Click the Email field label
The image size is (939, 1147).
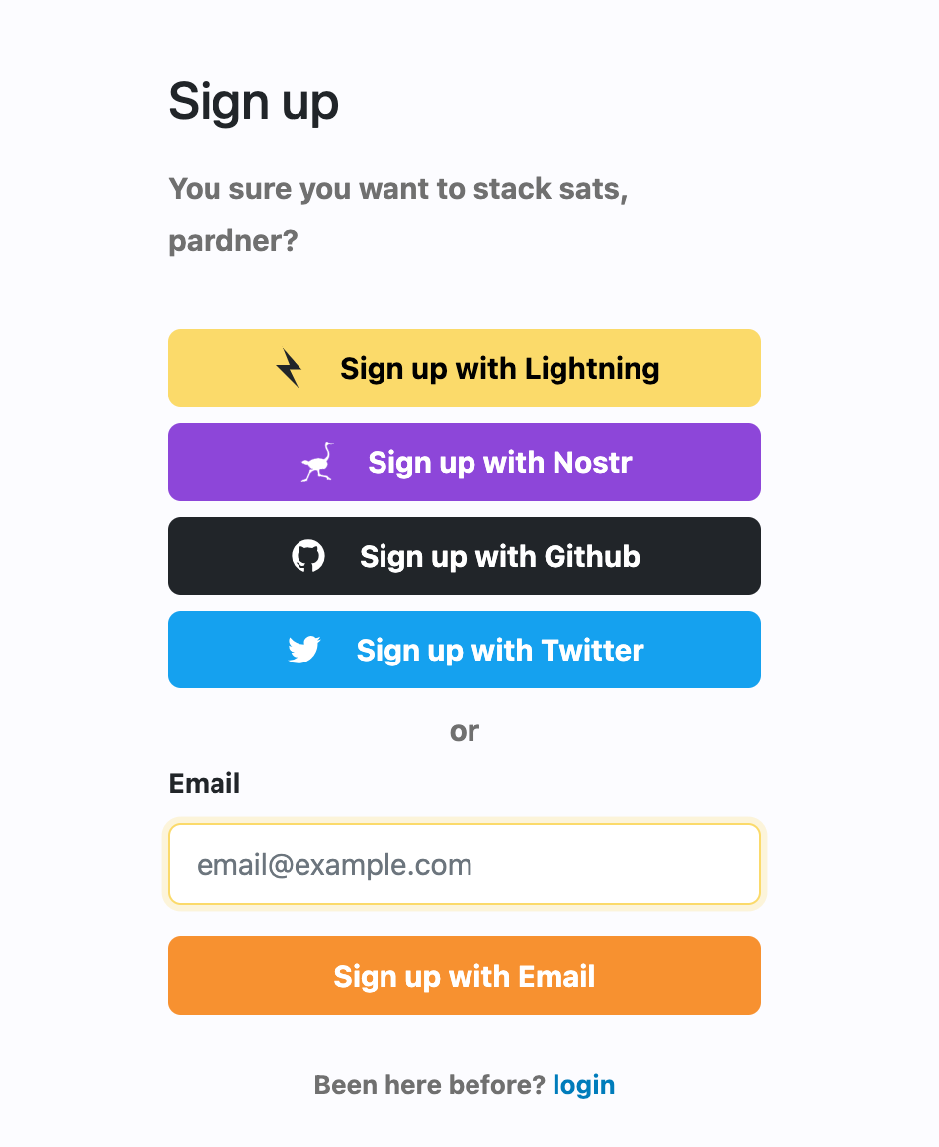click(x=205, y=784)
